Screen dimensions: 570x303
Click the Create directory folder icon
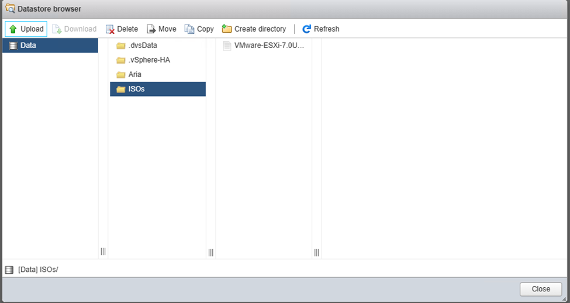pos(227,29)
